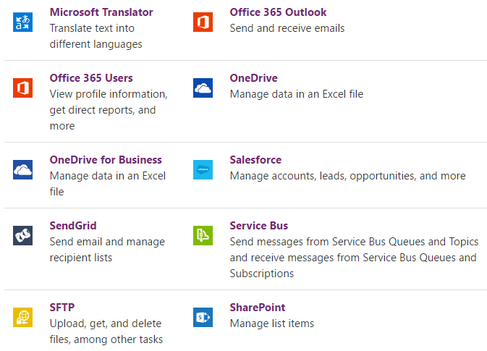Click the Office 365 Outlook icon

pos(203,22)
